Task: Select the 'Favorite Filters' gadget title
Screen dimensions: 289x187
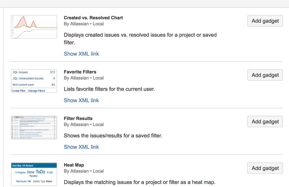Action: click(x=80, y=72)
